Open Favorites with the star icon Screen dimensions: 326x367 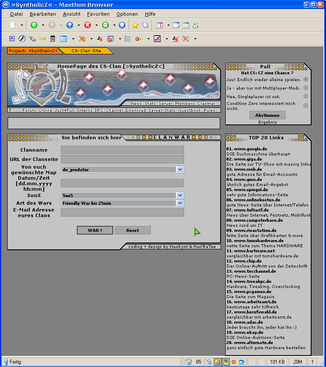pyautogui.click(x=135, y=25)
